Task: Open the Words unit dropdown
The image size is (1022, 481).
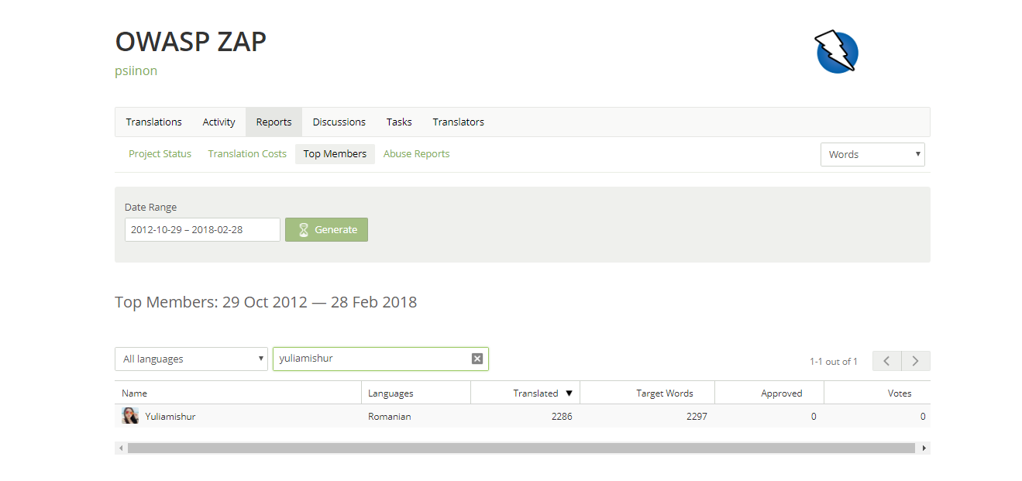Action: pos(872,154)
